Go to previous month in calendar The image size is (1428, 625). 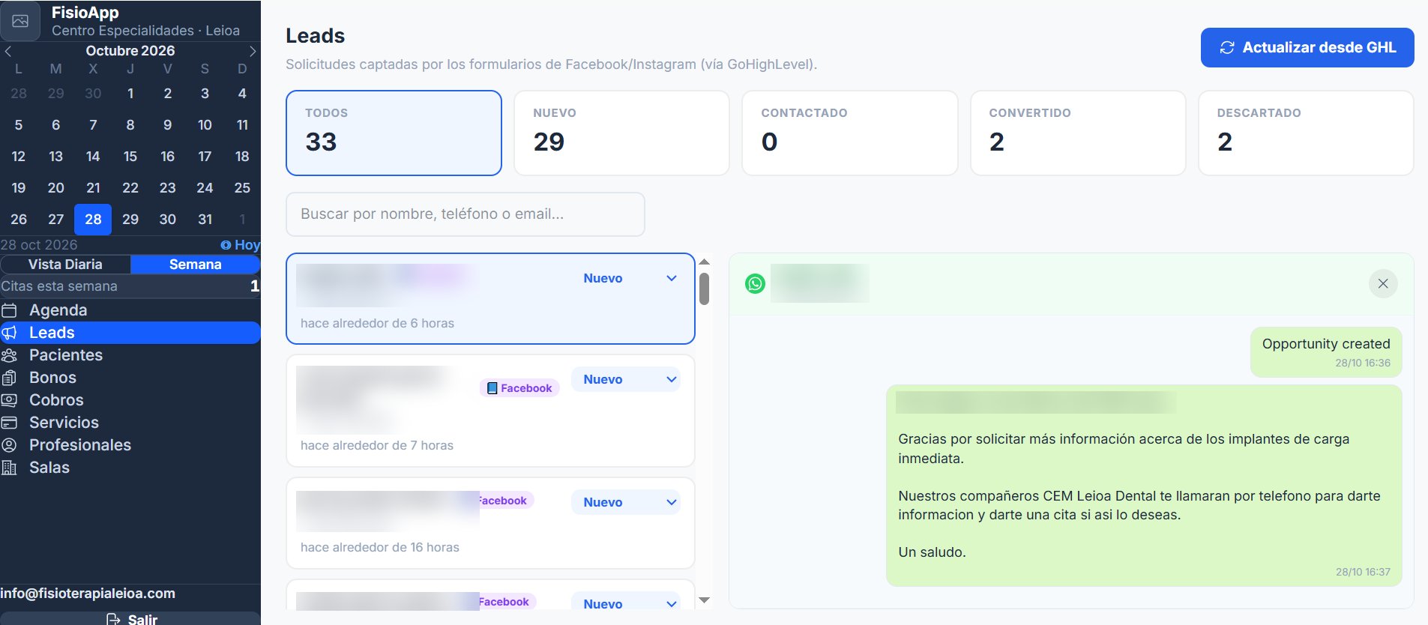click(x=7, y=51)
